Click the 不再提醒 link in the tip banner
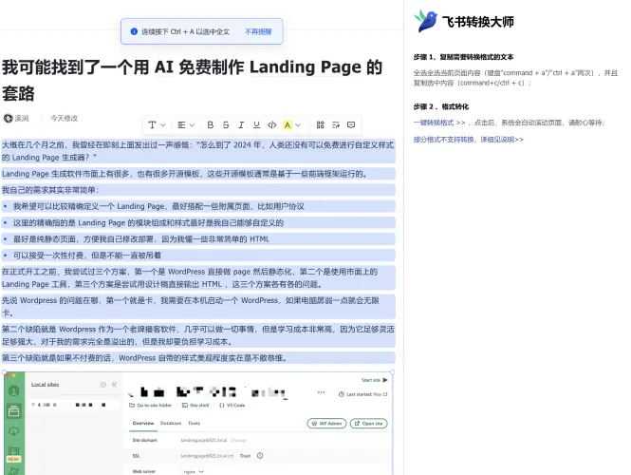This screenshot has height=475, width=631. pyautogui.click(x=258, y=32)
